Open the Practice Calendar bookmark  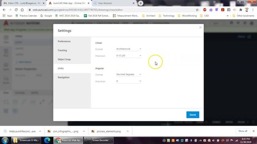coord(26,16)
